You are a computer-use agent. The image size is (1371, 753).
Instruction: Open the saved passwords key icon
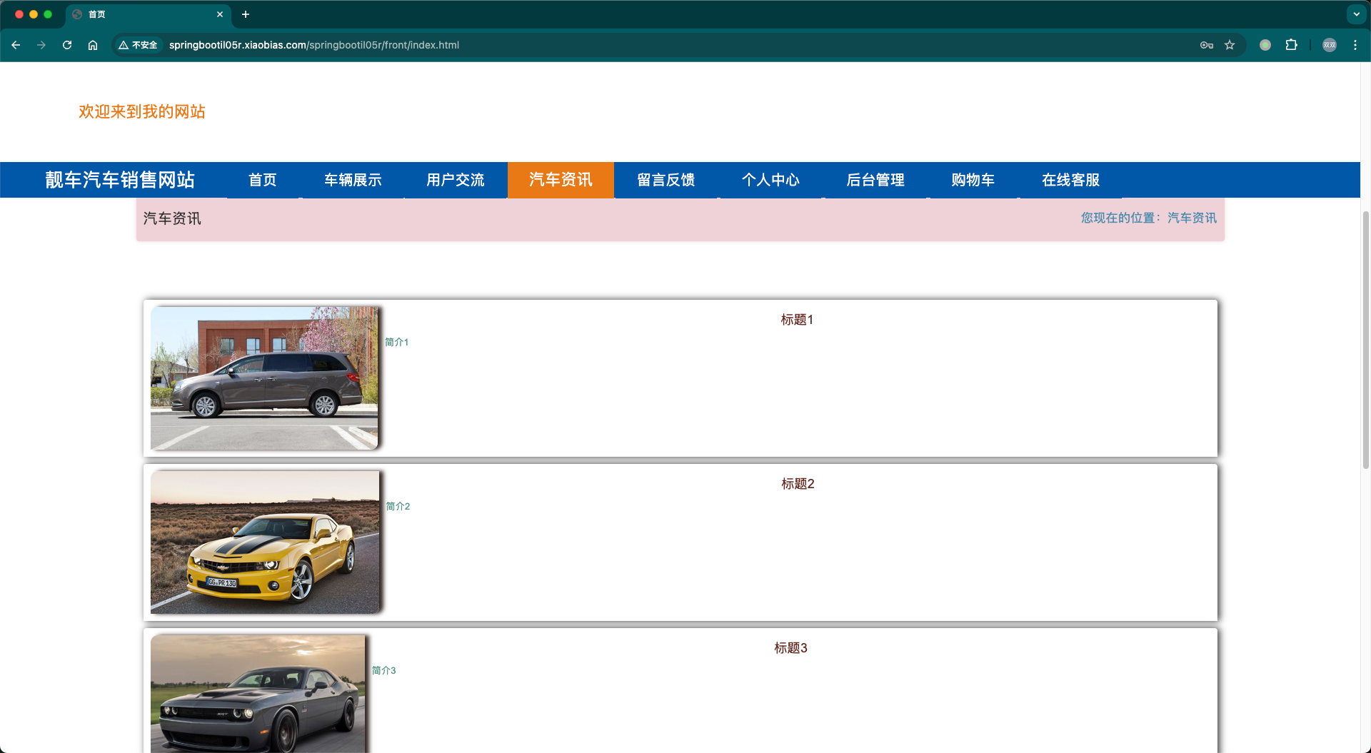pos(1207,45)
